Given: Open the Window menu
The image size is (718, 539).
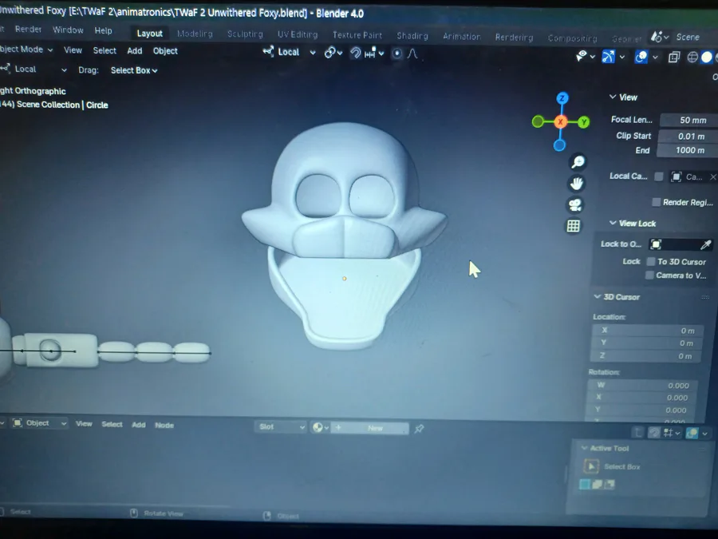Looking at the screenshot, I should tap(68, 30).
